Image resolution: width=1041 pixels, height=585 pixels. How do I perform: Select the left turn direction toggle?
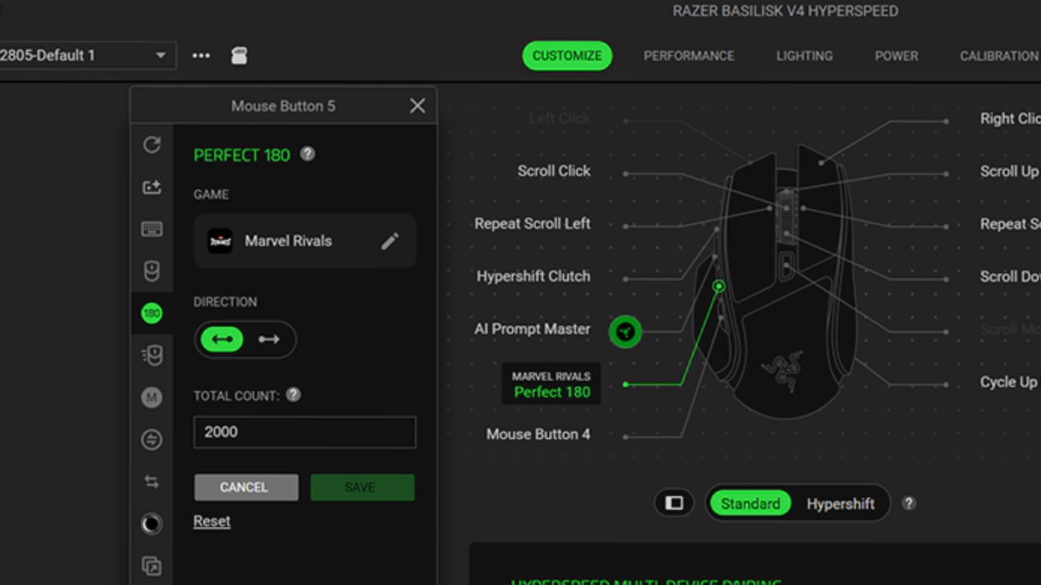point(222,340)
